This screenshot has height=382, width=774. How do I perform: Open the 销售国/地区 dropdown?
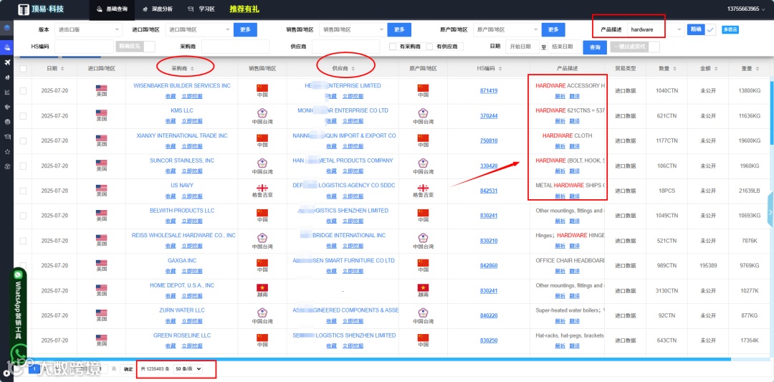(x=353, y=29)
